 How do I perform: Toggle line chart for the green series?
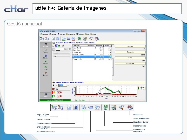click(x=58, y=96)
